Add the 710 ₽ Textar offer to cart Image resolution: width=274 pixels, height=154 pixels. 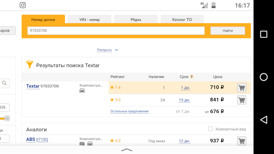[241, 88]
